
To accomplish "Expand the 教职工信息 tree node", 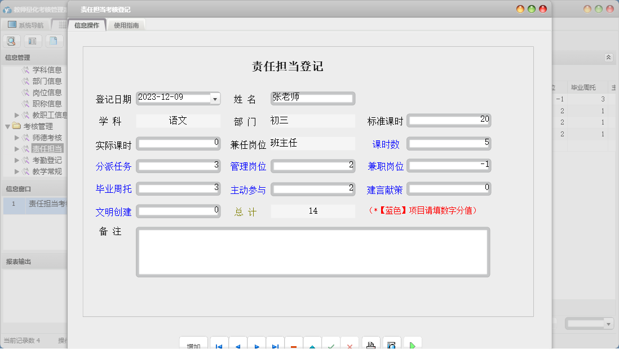I will click(18, 114).
